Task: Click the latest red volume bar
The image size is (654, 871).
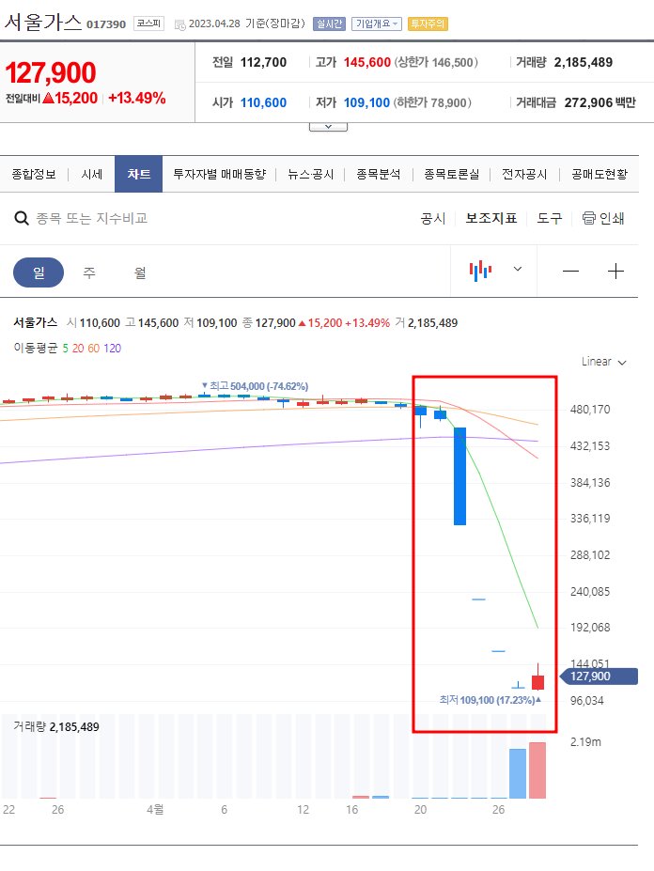Action: pos(537,770)
